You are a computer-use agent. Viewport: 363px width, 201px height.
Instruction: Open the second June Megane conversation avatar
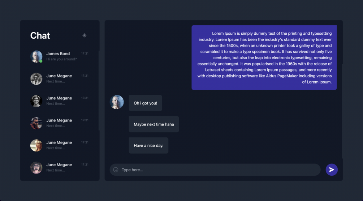[36, 101]
